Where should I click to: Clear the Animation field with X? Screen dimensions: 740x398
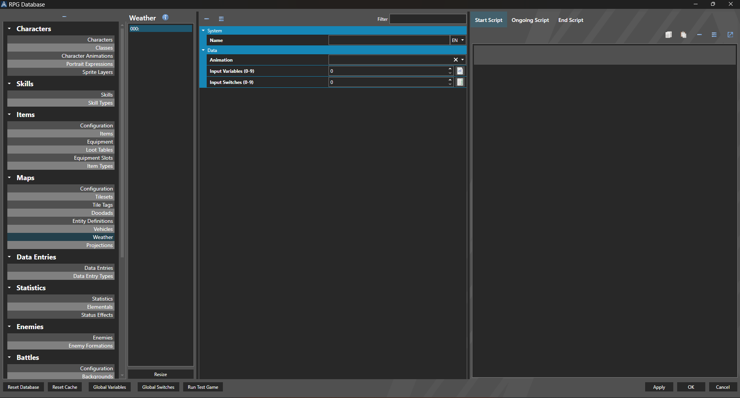(455, 60)
